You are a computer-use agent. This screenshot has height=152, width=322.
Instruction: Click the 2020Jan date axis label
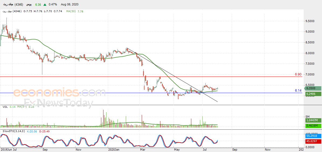[x=114, y=150]
